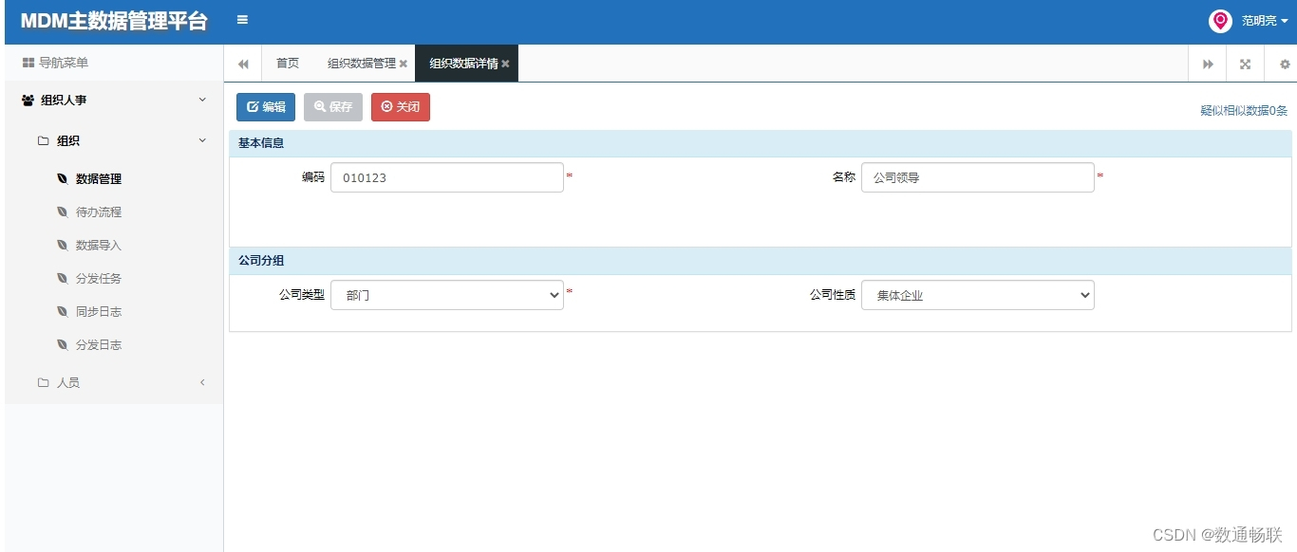Click the 组织人事 people icon
Screen dimensions: 1297x552
click(28, 100)
